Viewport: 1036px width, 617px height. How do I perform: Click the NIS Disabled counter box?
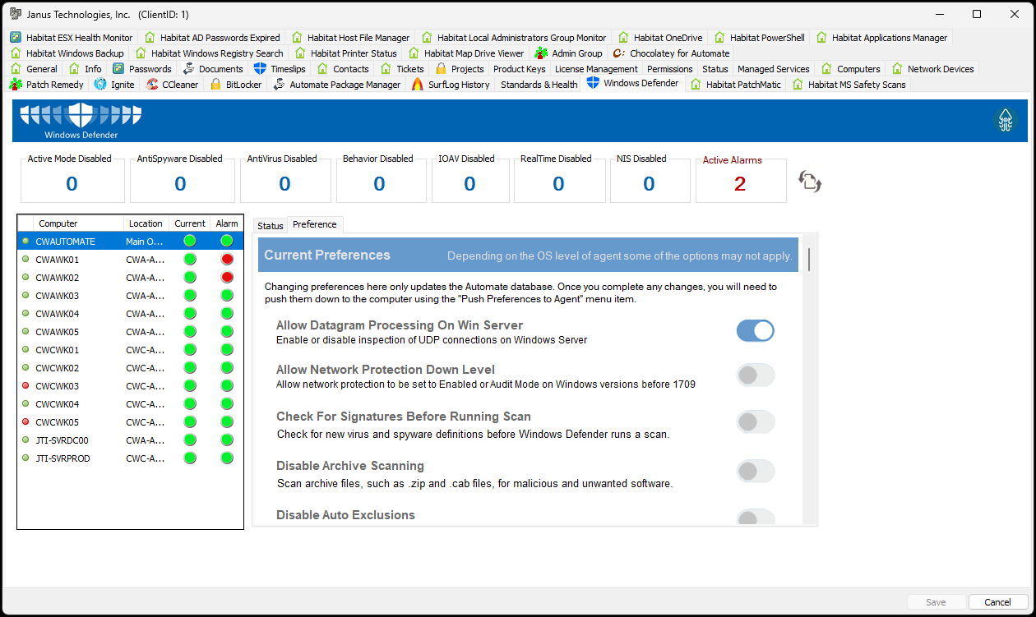pyautogui.click(x=649, y=180)
